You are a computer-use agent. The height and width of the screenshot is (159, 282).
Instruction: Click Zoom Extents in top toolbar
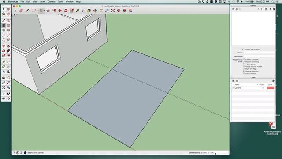113,11
